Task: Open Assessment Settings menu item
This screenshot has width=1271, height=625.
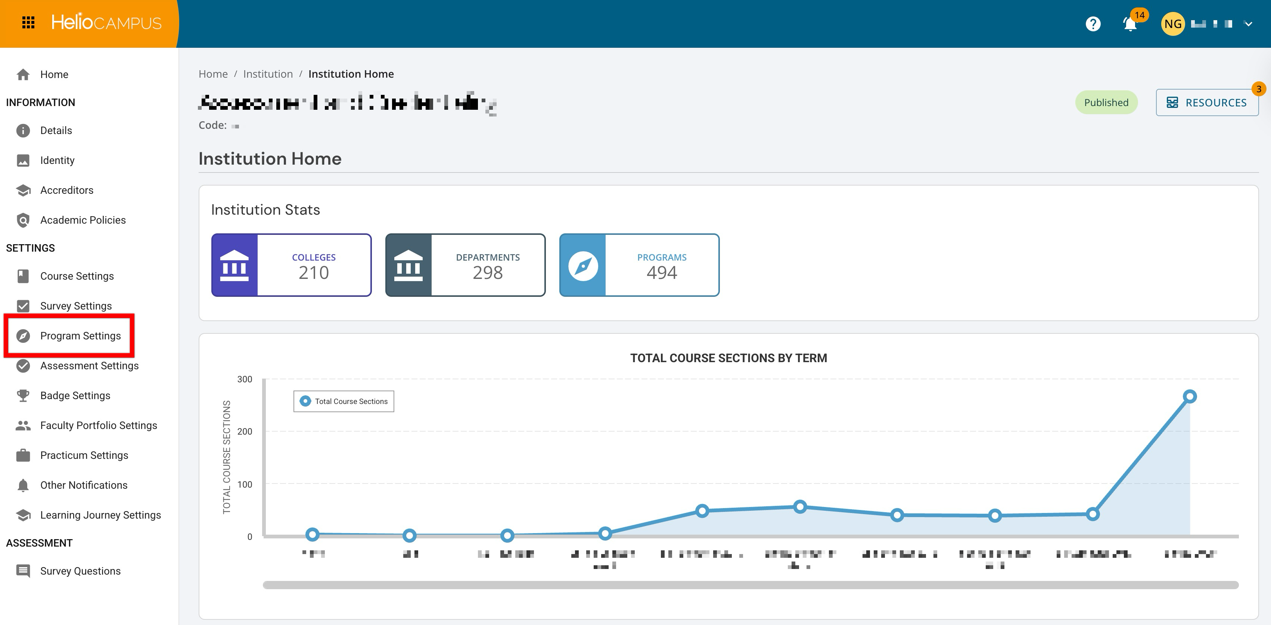Action: (x=89, y=366)
